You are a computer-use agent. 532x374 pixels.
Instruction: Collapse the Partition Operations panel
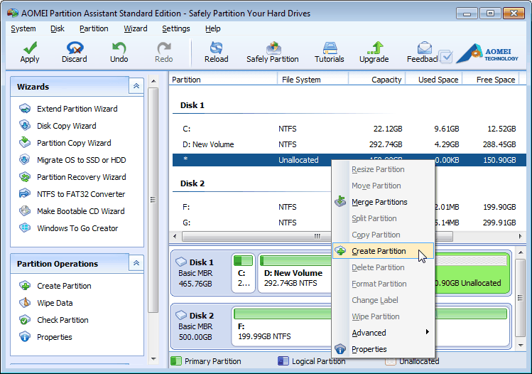[136, 263]
